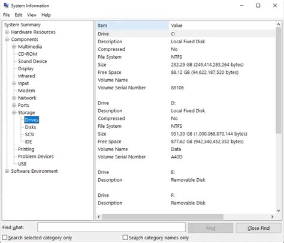Click the Close Find button
This screenshot has height=243, width=284.
click(258, 228)
